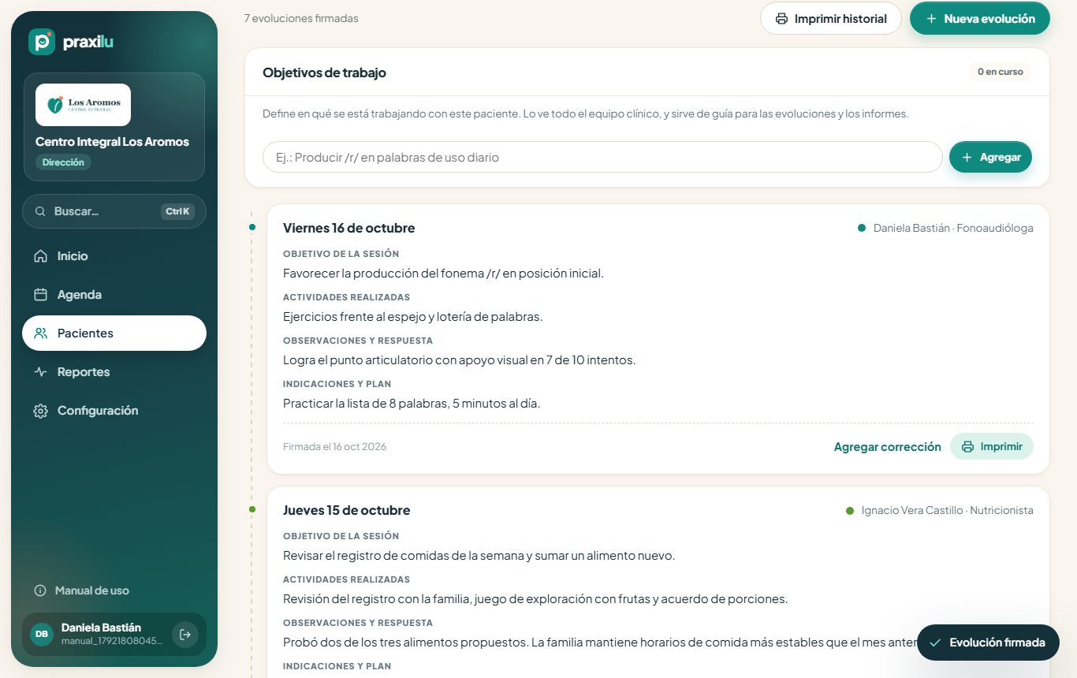Click the Pacientes people icon
This screenshot has height=678, width=1077.
click(40, 333)
